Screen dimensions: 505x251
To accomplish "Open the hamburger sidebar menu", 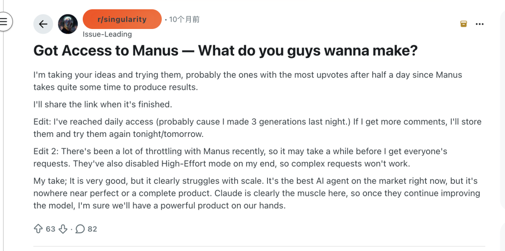I will 4,22.
